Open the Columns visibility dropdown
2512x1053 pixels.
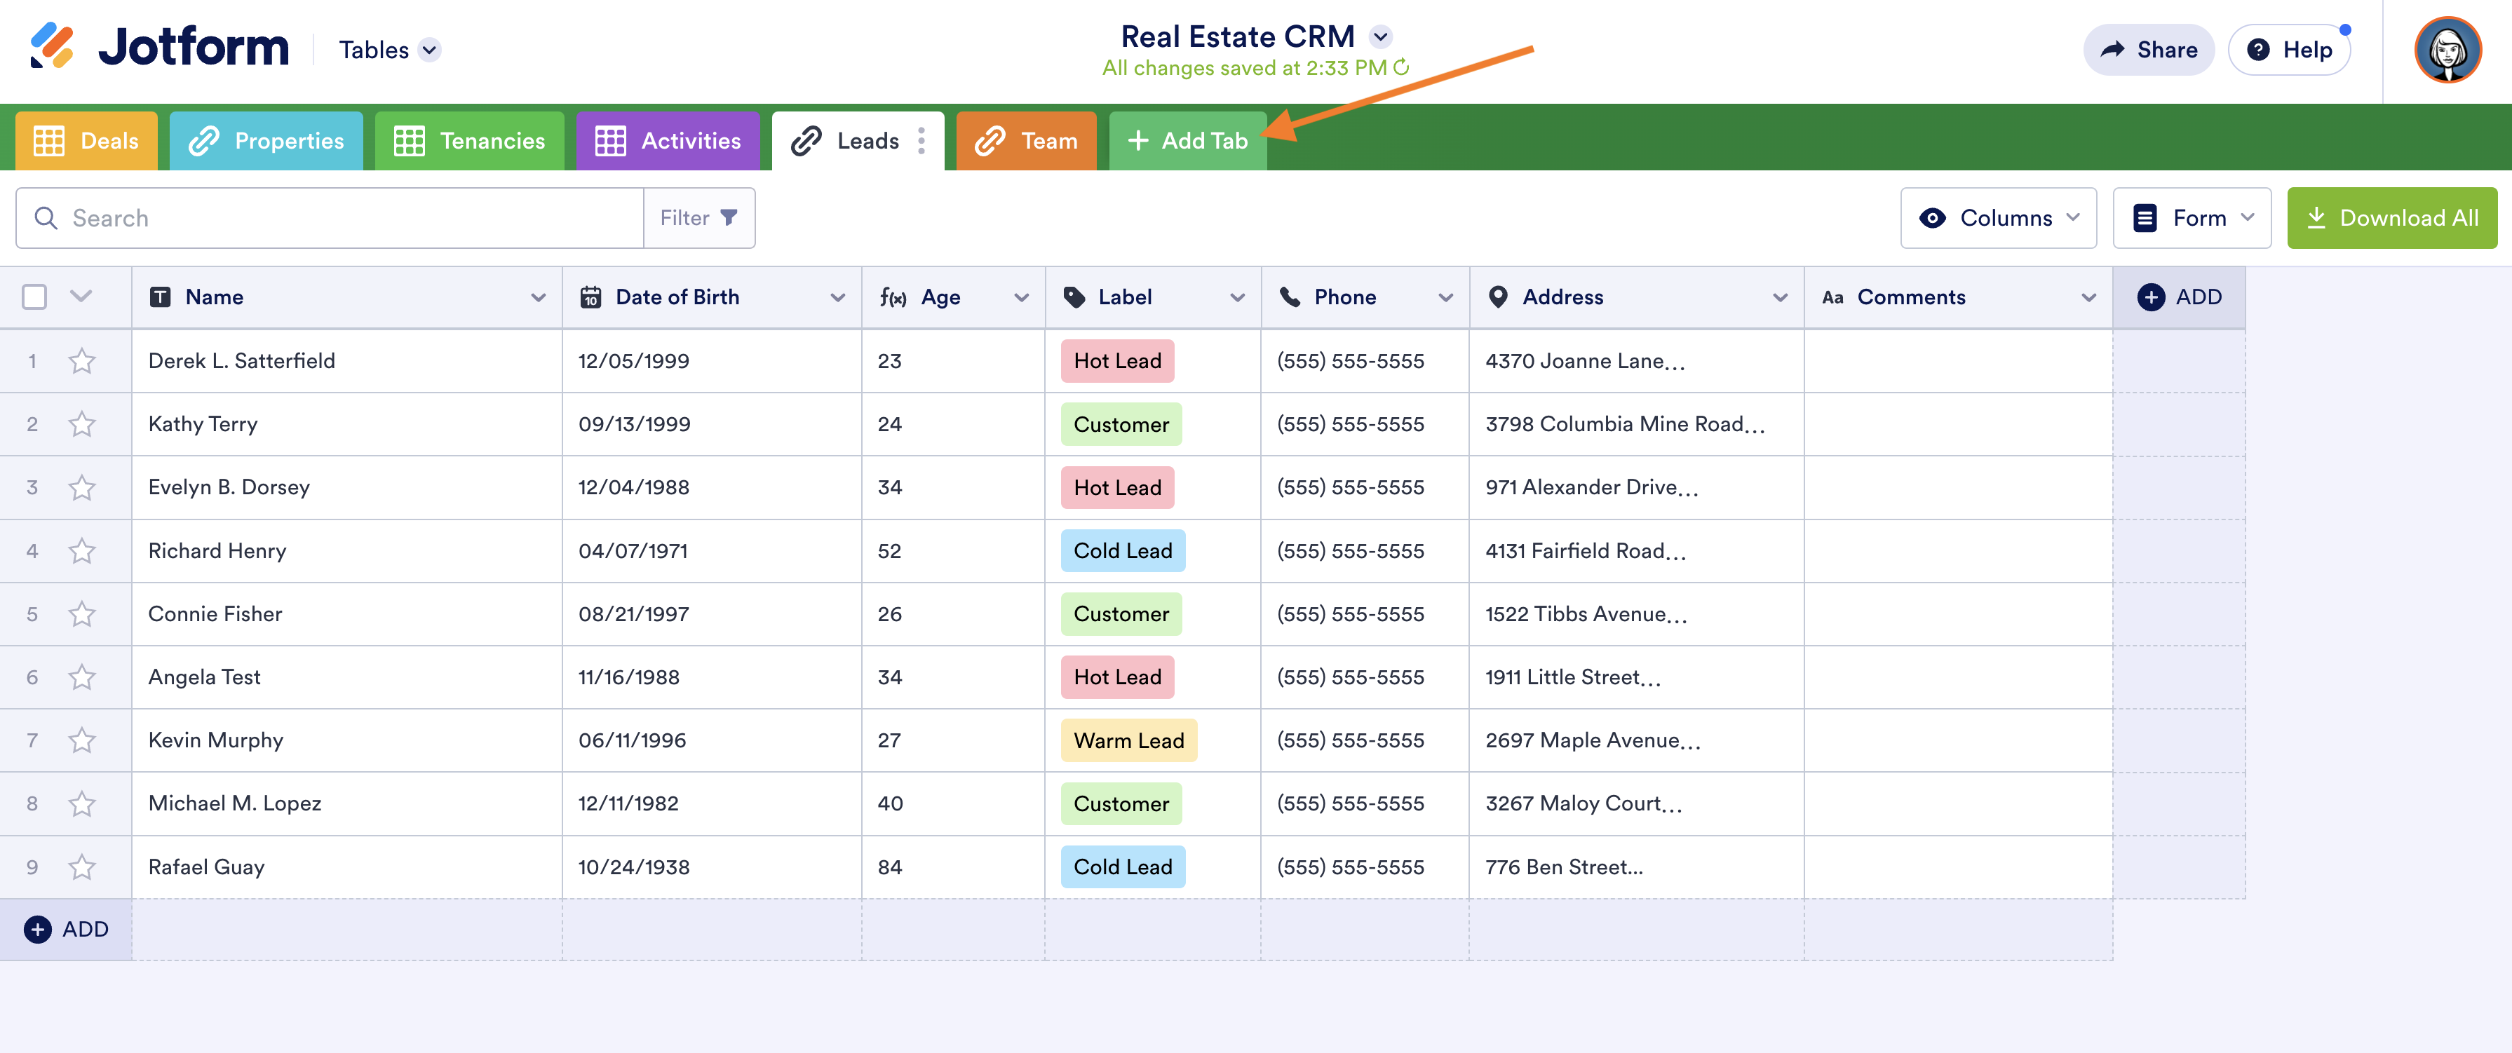coord(1998,219)
